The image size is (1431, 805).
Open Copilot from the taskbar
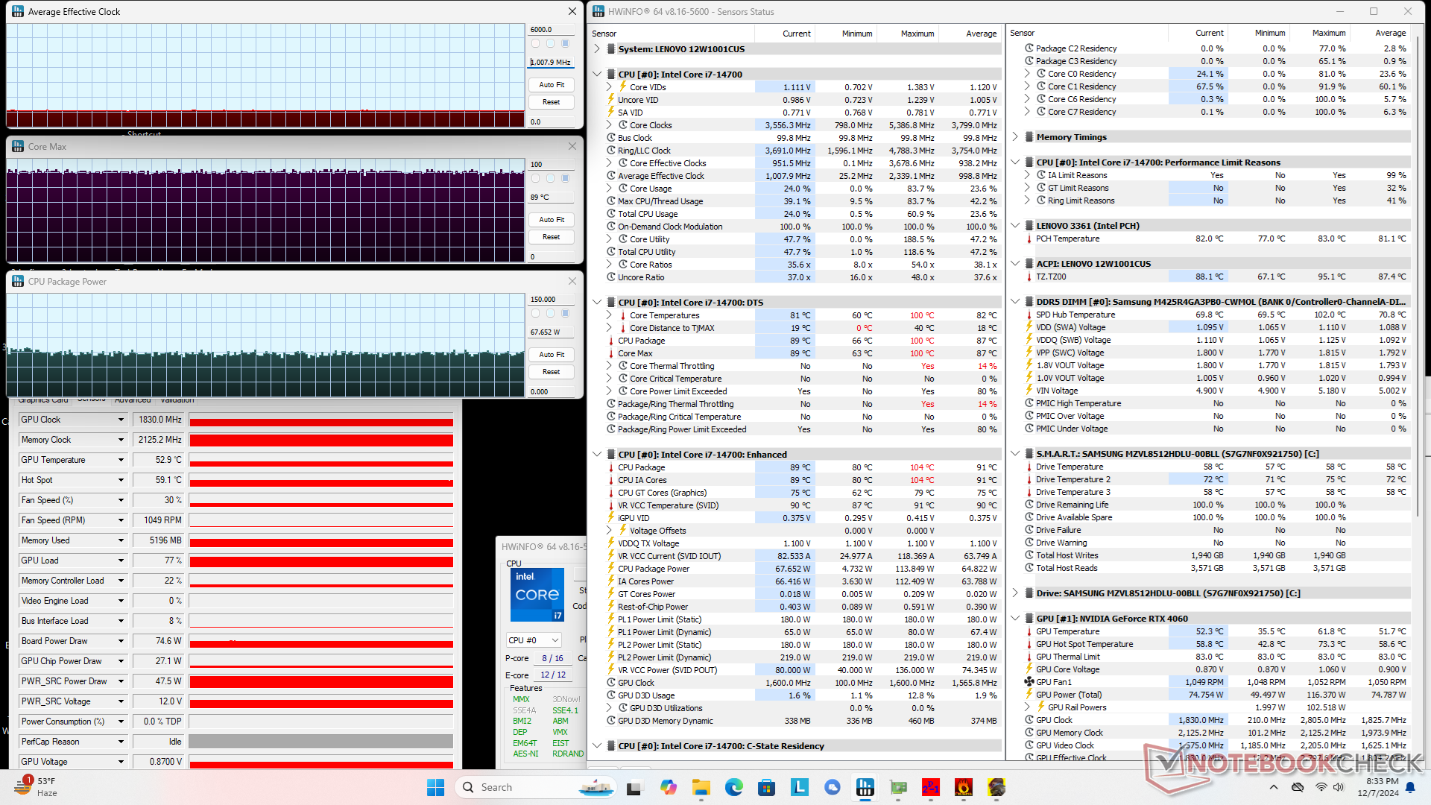pyautogui.click(x=669, y=787)
